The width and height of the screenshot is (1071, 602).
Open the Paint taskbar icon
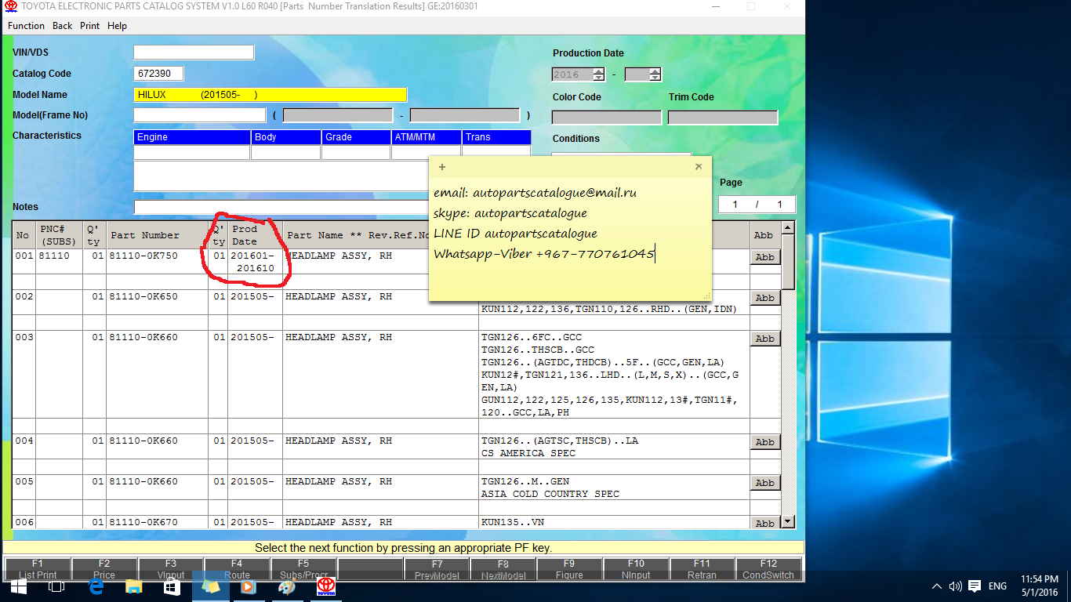click(287, 586)
